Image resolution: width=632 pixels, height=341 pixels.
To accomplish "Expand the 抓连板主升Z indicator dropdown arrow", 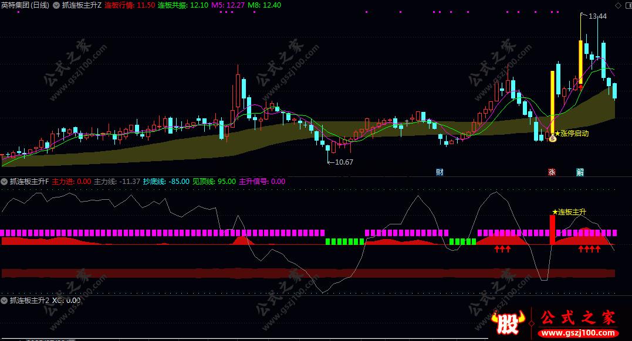I will (x=56, y=5).
